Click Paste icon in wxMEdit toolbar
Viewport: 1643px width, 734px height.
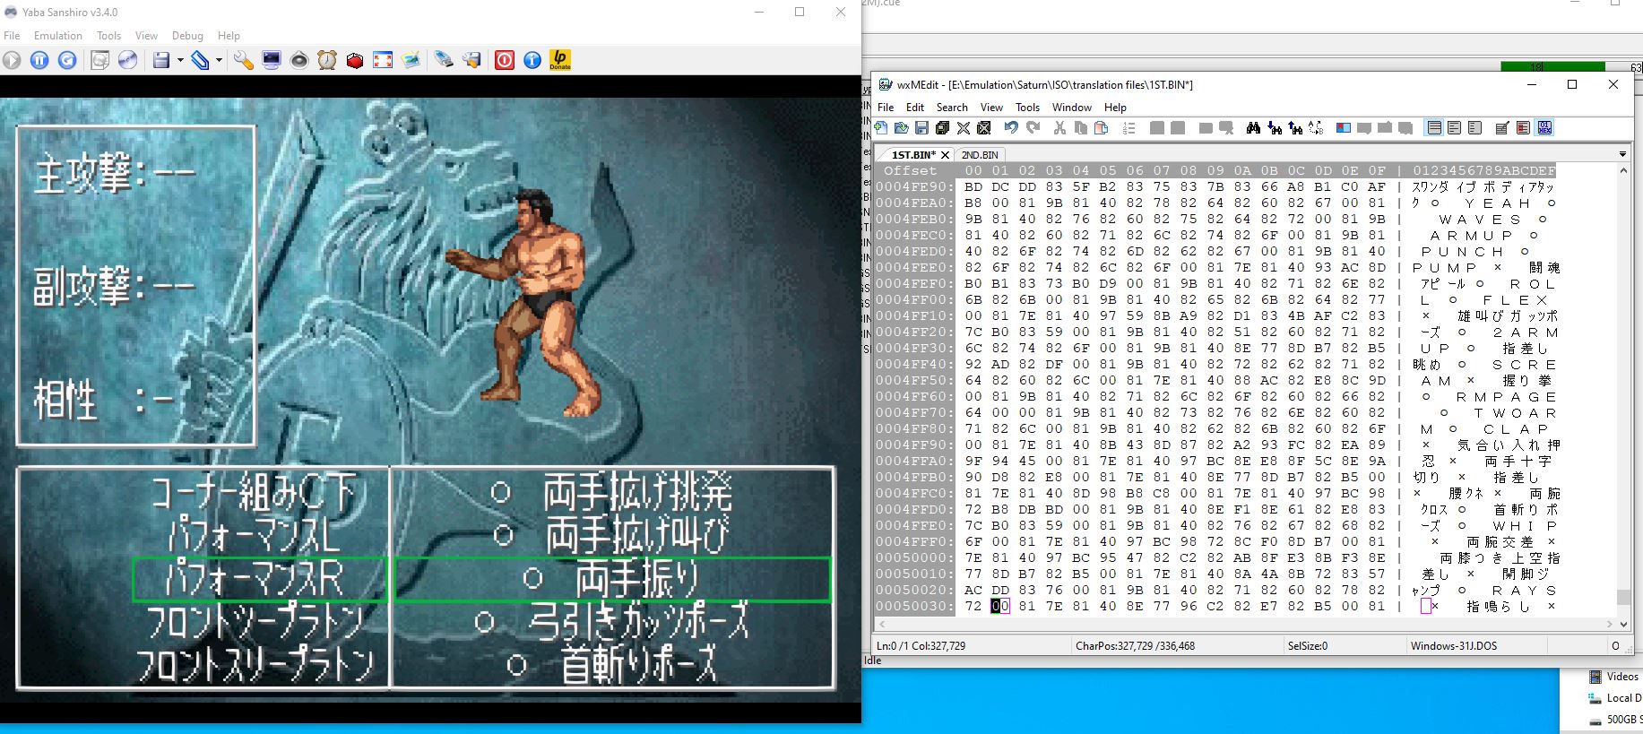(1102, 128)
